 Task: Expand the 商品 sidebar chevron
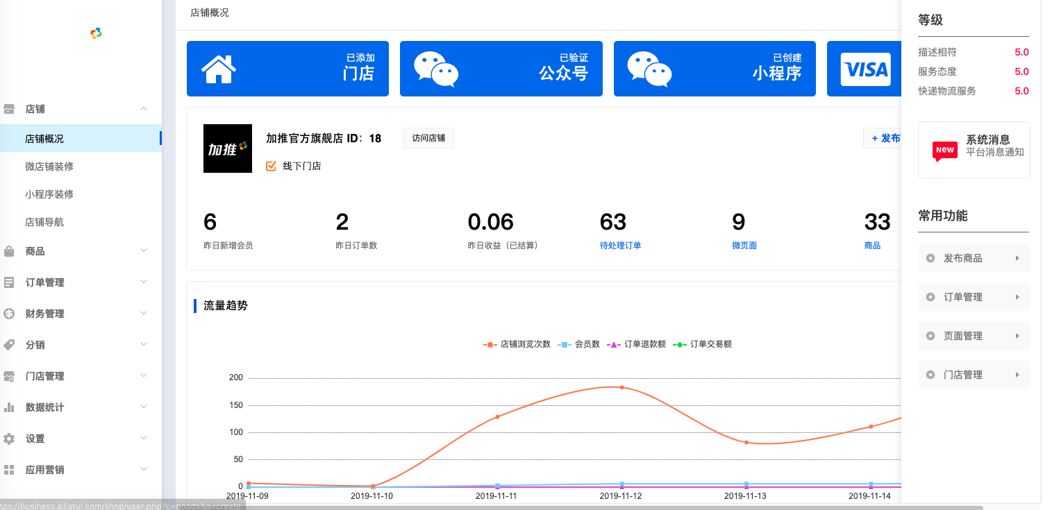144,250
